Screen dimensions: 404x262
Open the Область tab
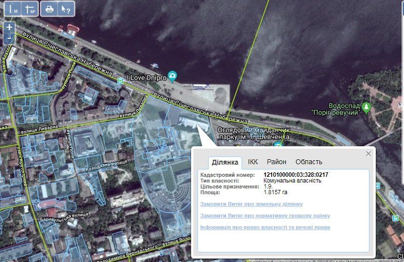coord(309,162)
